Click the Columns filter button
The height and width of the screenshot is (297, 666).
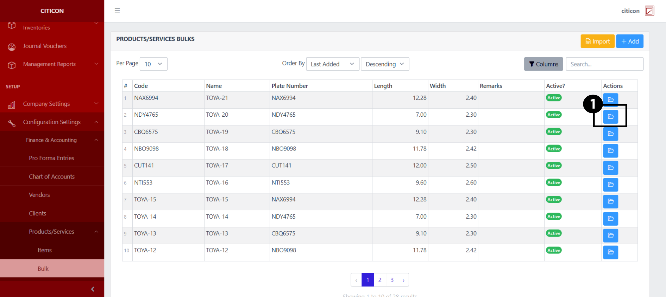pyautogui.click(x=543, y=64)
